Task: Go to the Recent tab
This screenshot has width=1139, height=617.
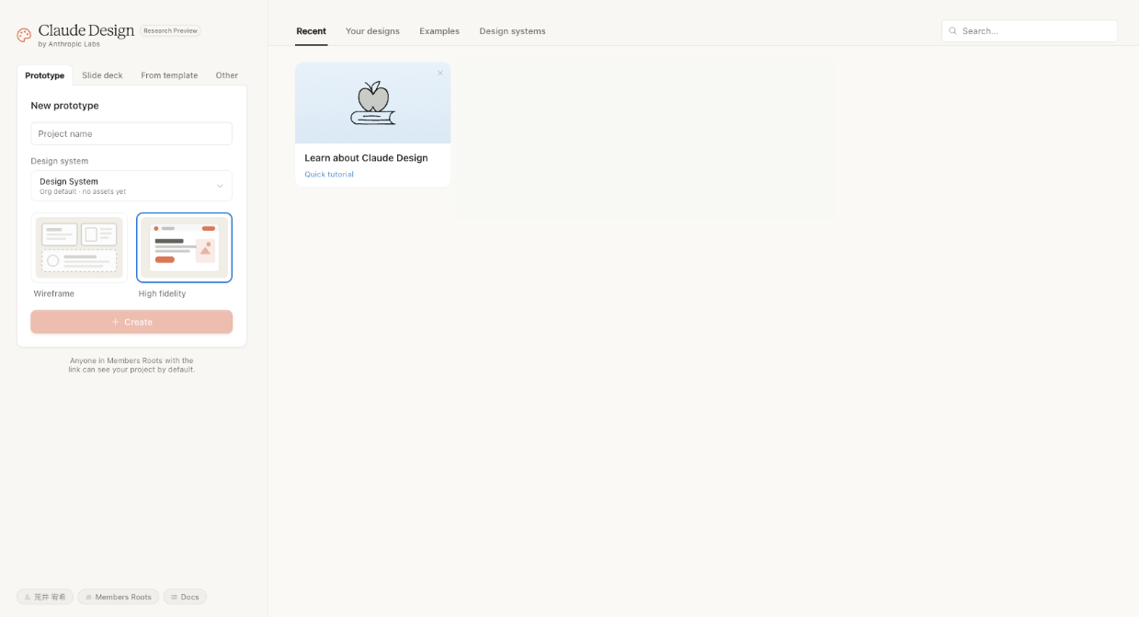Action: point(311,31)
